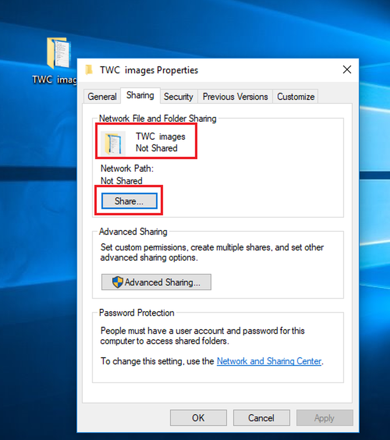Go to the Previous Versions tab
The image size is (390, 440).
pos(235,97)
